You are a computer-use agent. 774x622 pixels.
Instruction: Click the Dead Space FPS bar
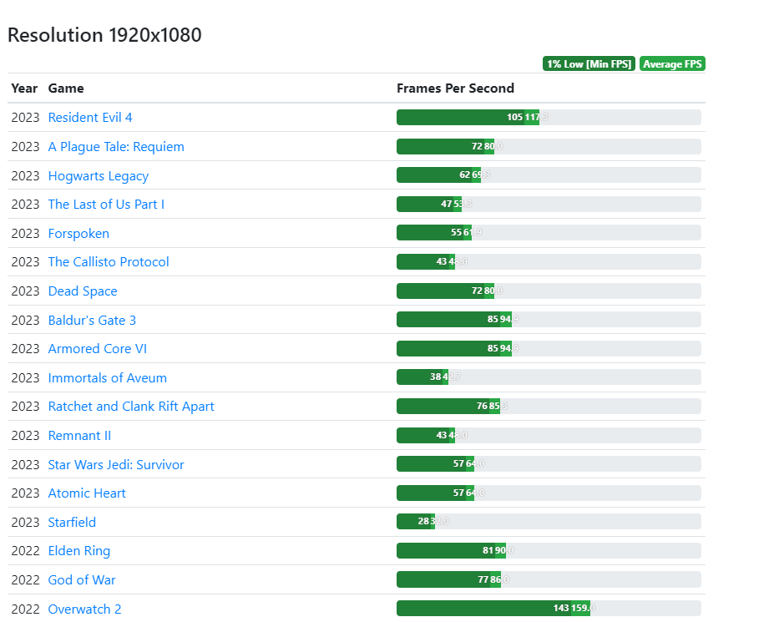point(549,291)
